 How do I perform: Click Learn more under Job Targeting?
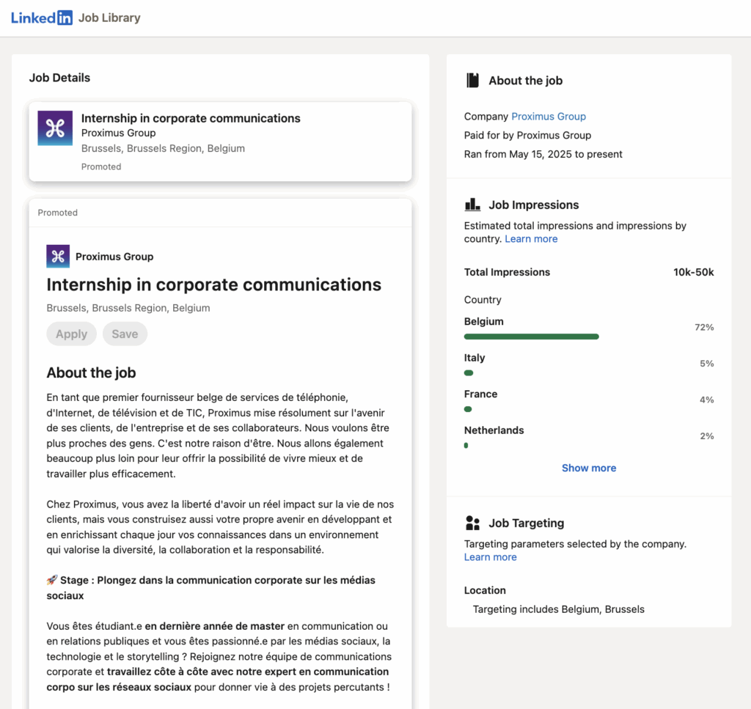[x=491, y=557]
